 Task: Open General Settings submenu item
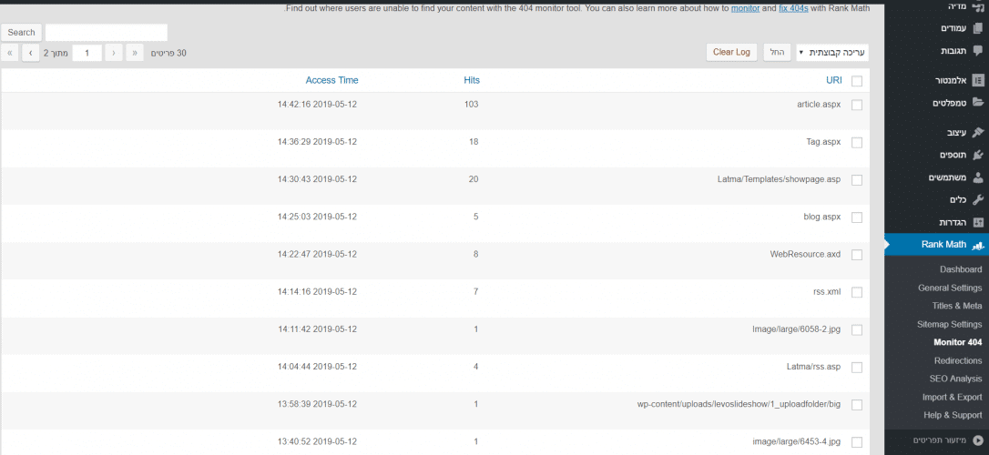point(950,288)
